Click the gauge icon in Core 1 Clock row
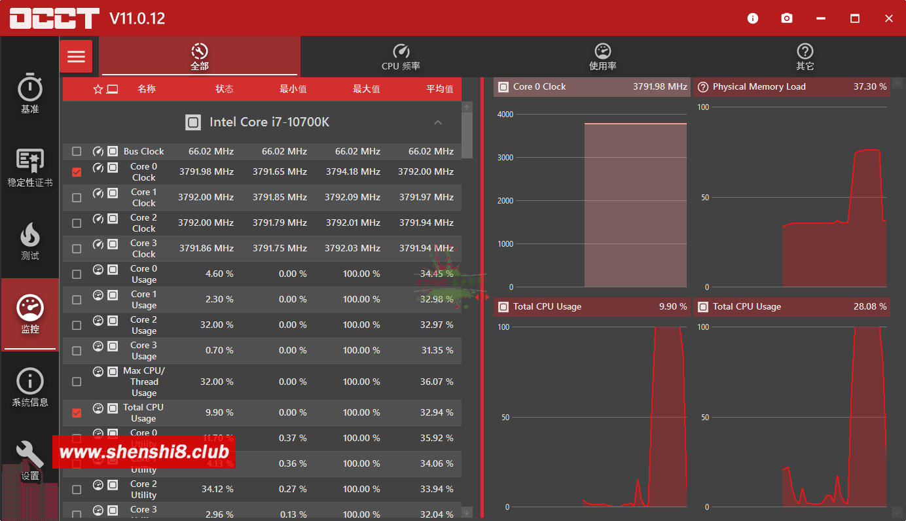Screen dimensions: 906x521 pos(98,193)
